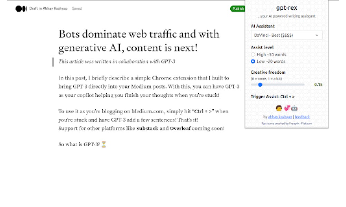
Task: Click the italic GPT-3 collaboration quote
Action: click(117, 61)
